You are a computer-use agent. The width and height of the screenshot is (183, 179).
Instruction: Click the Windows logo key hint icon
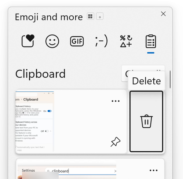91,16
